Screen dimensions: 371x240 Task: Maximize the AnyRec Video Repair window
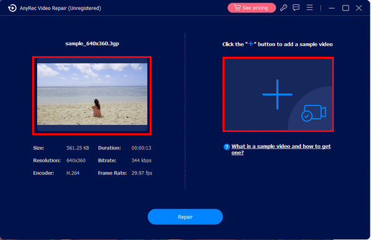coord(346,8)
